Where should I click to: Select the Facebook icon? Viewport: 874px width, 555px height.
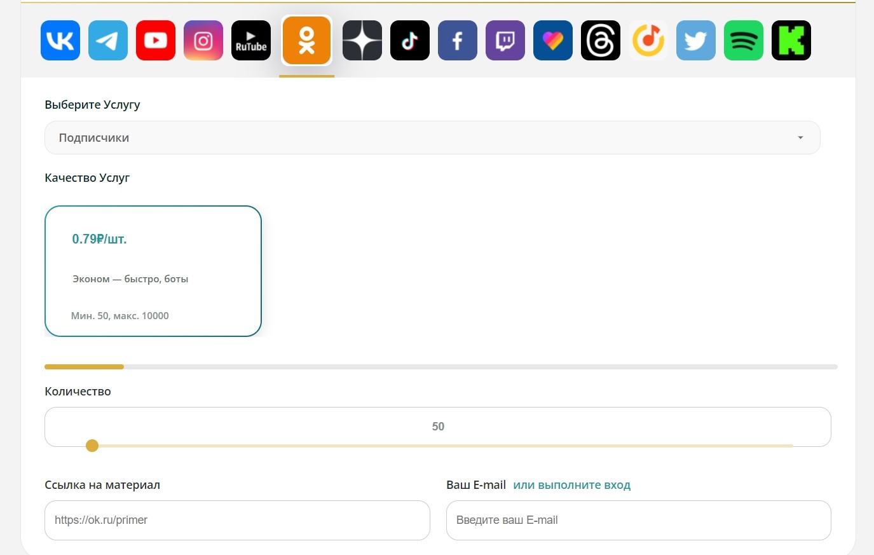tap(458, 41)
